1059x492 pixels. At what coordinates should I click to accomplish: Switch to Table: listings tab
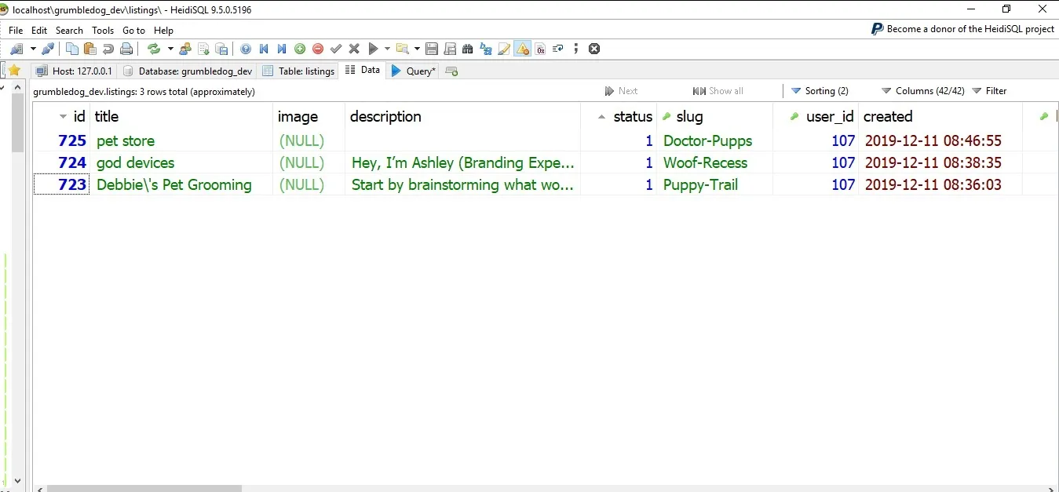(298, 71)
